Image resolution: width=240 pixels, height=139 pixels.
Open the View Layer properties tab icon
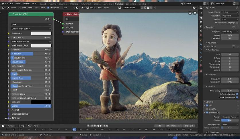(x=201, y=27)
